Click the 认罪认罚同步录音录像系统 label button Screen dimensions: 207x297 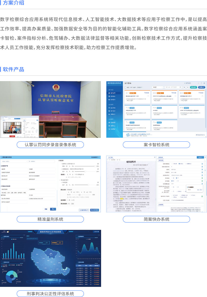pos(50,145)
